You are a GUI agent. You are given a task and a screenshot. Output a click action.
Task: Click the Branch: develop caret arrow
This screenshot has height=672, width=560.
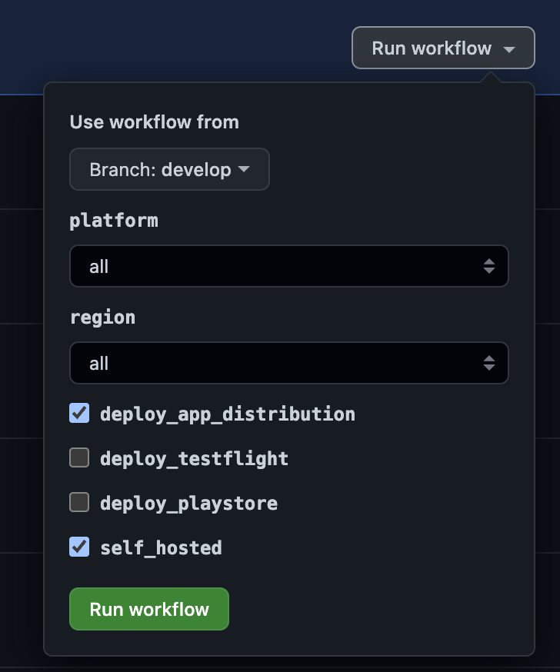[x=244, y=170]
